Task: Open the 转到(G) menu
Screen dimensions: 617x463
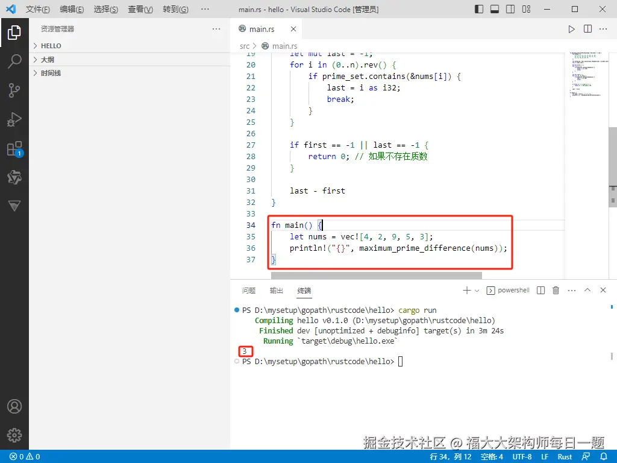Action: [x=175, y=9]
